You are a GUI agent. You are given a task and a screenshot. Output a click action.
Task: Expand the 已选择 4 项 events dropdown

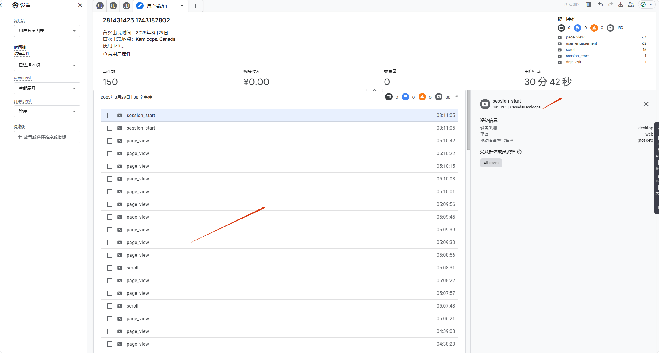(x=47, y=65)
